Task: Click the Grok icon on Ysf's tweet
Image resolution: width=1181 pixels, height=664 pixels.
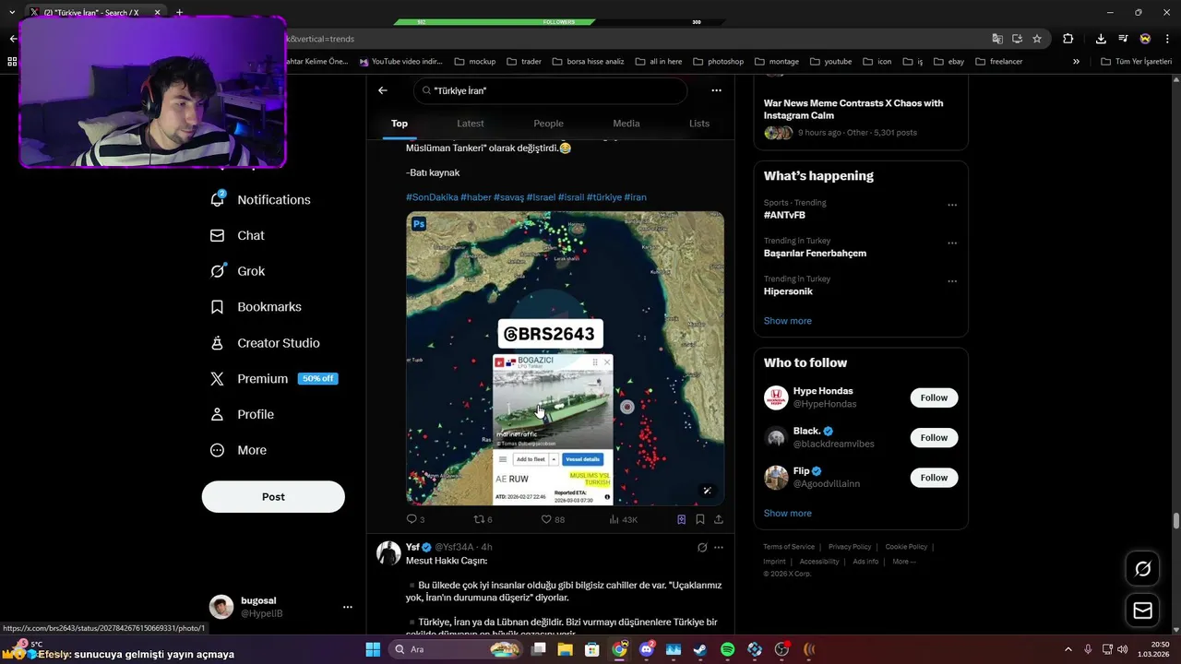Action: [x=702, y=547]
